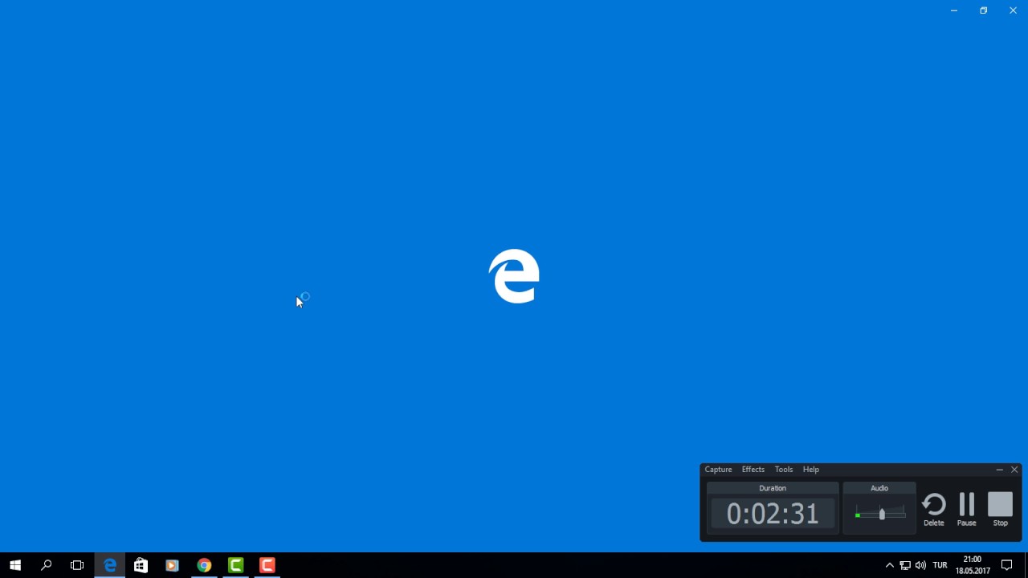Open the green Camtasia taskbar icon

[x=235, y=565]
